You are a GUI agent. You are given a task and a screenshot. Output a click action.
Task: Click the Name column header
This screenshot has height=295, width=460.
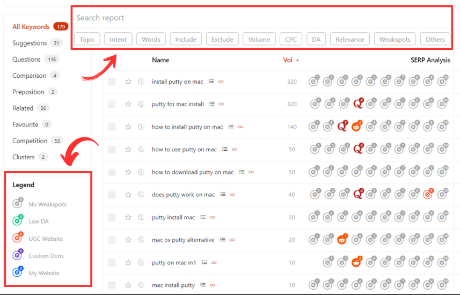[x=160, y=60]
